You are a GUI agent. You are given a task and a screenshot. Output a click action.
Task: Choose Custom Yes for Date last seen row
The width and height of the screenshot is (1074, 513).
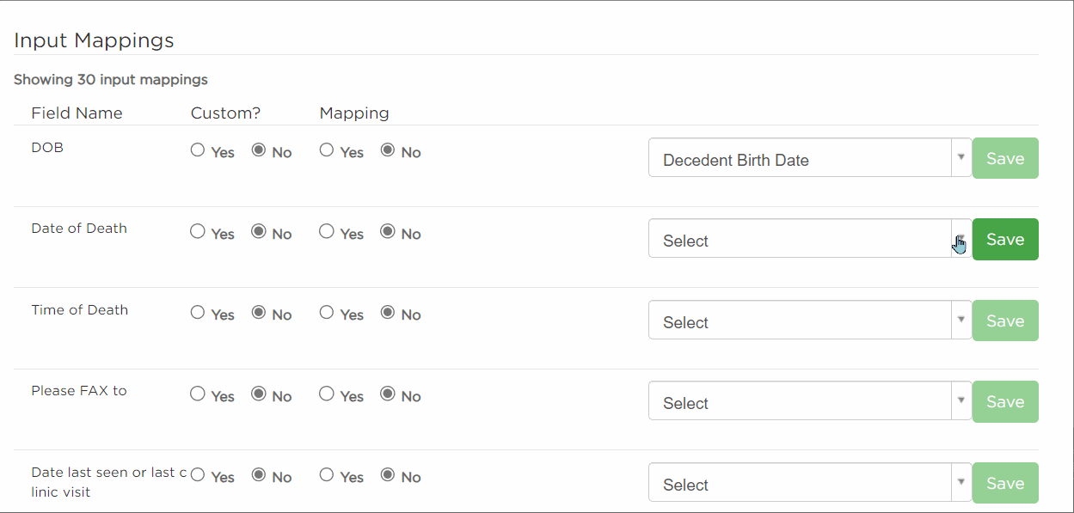click(197, 476)
